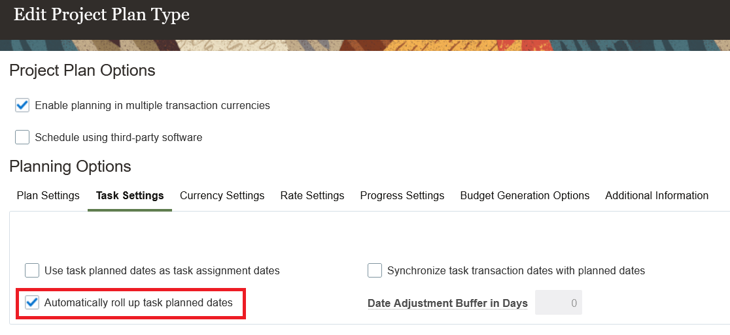Uncheck Enable planning in multiple transaction currencies checkbox
The image size is (730, 335).
pyautogui.click(x=22, y=106)
